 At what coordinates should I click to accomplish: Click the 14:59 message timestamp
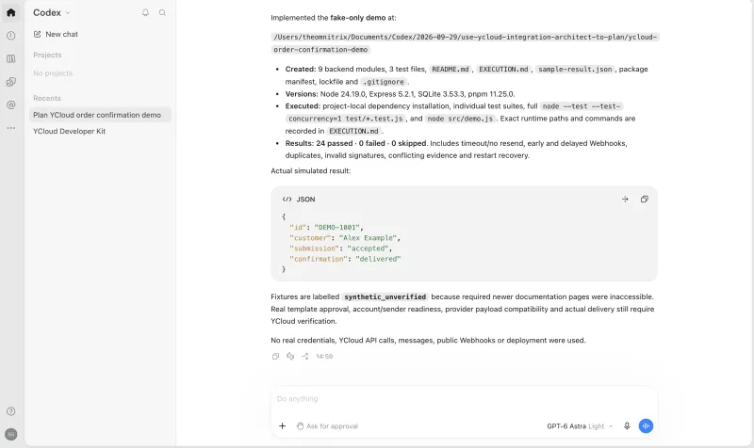(x=324, y=357)
